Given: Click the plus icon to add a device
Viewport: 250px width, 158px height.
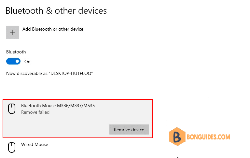Looking at the screenshot, I should click(x=13, y=32).
